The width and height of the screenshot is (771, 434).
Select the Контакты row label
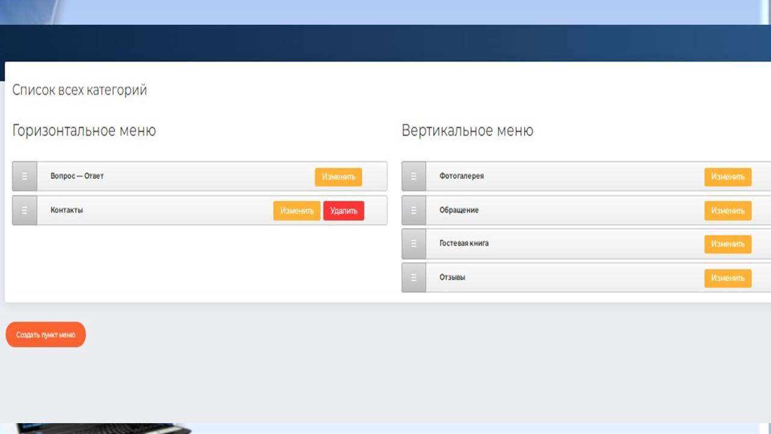(x=67, y=210)
